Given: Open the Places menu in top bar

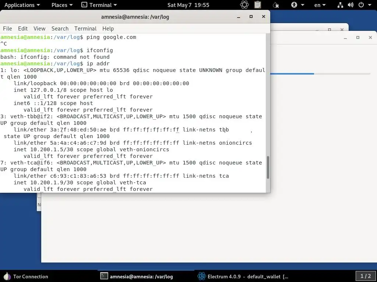Looking at the screenshot, I should (62, 5).
